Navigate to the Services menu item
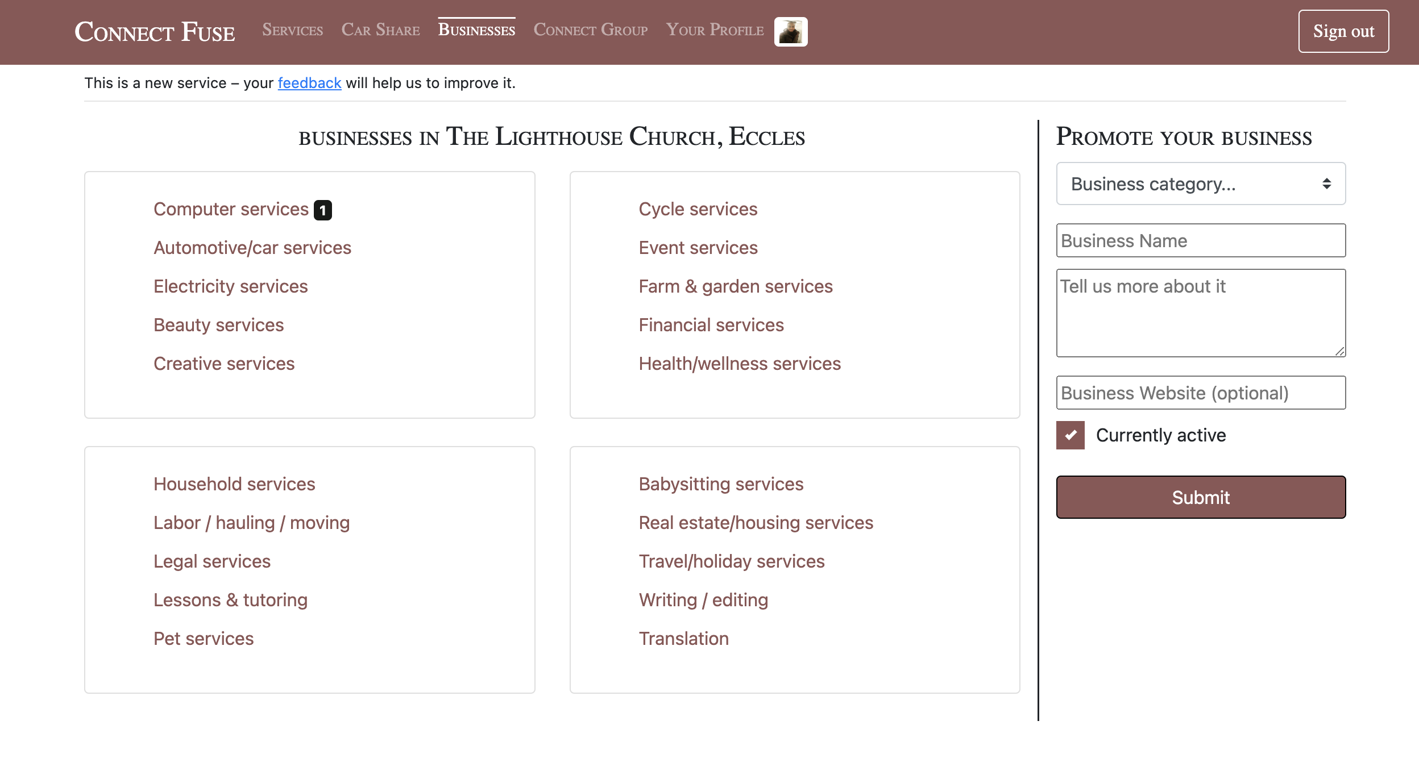 click(x=293, y=31)
